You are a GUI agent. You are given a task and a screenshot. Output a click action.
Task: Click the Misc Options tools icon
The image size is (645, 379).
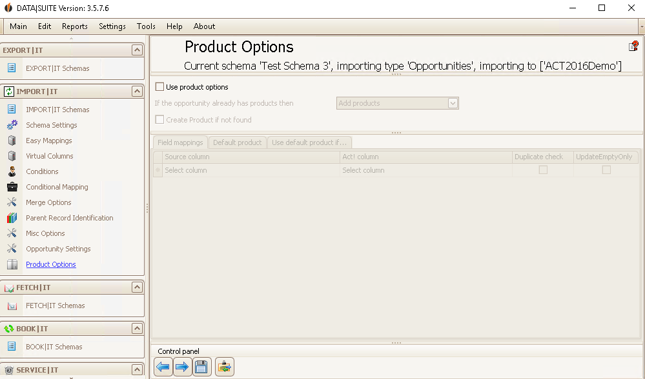12,233
